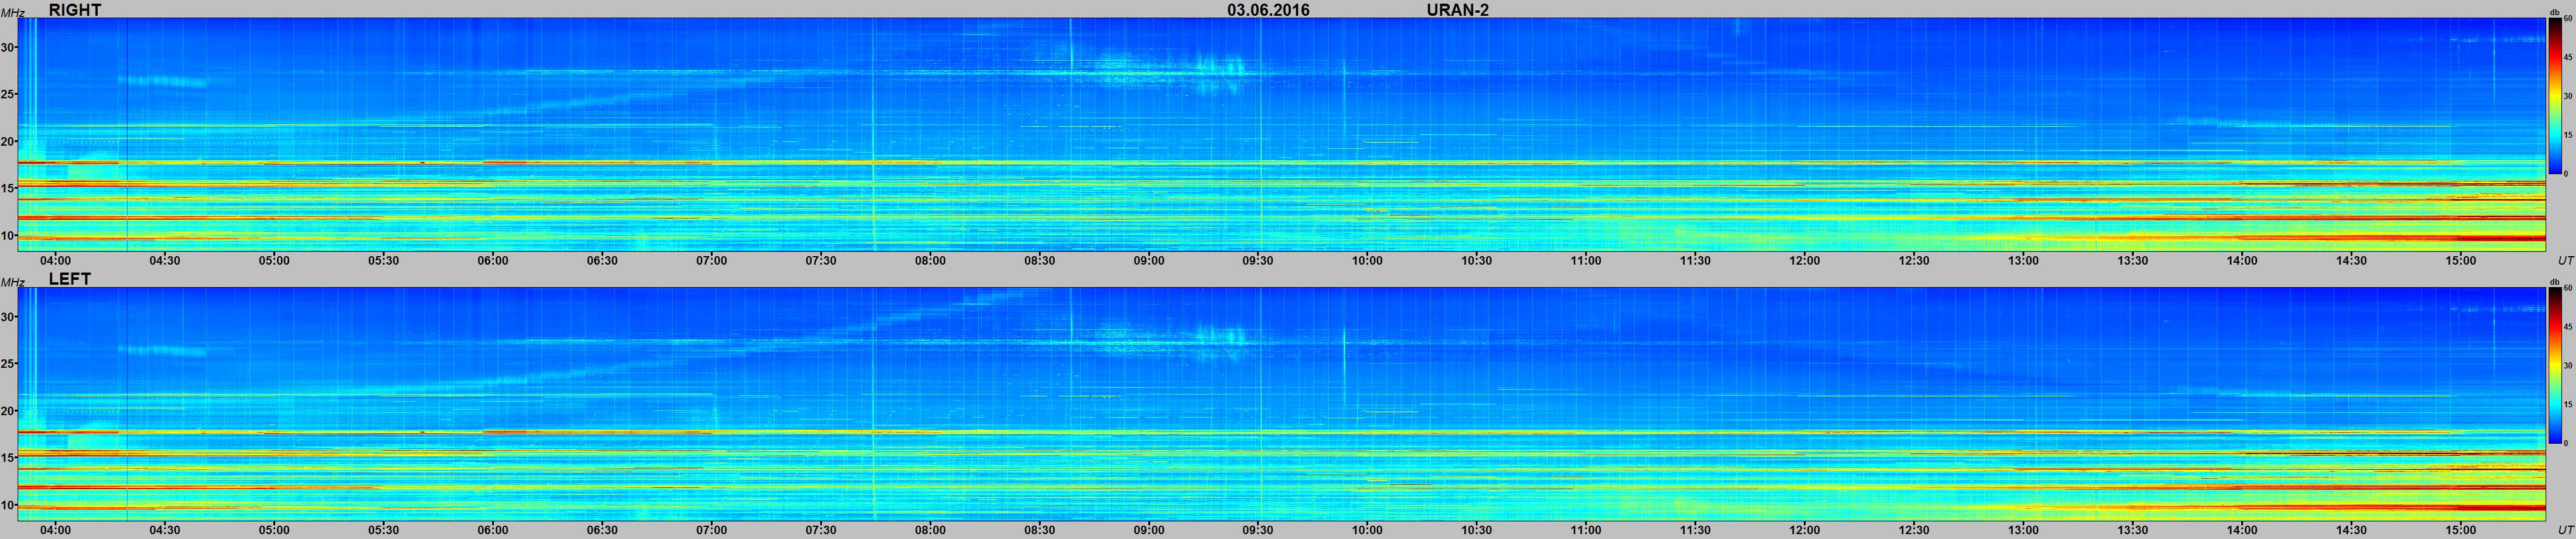This screenshot has height=539, width=2576.
Task: Click the 15:00 tick under RIGHT panel
Action: 2461,260
